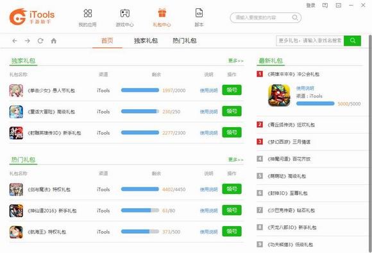Click the 1997/2000 progress bar for 拳击少女

pos(140,90)
